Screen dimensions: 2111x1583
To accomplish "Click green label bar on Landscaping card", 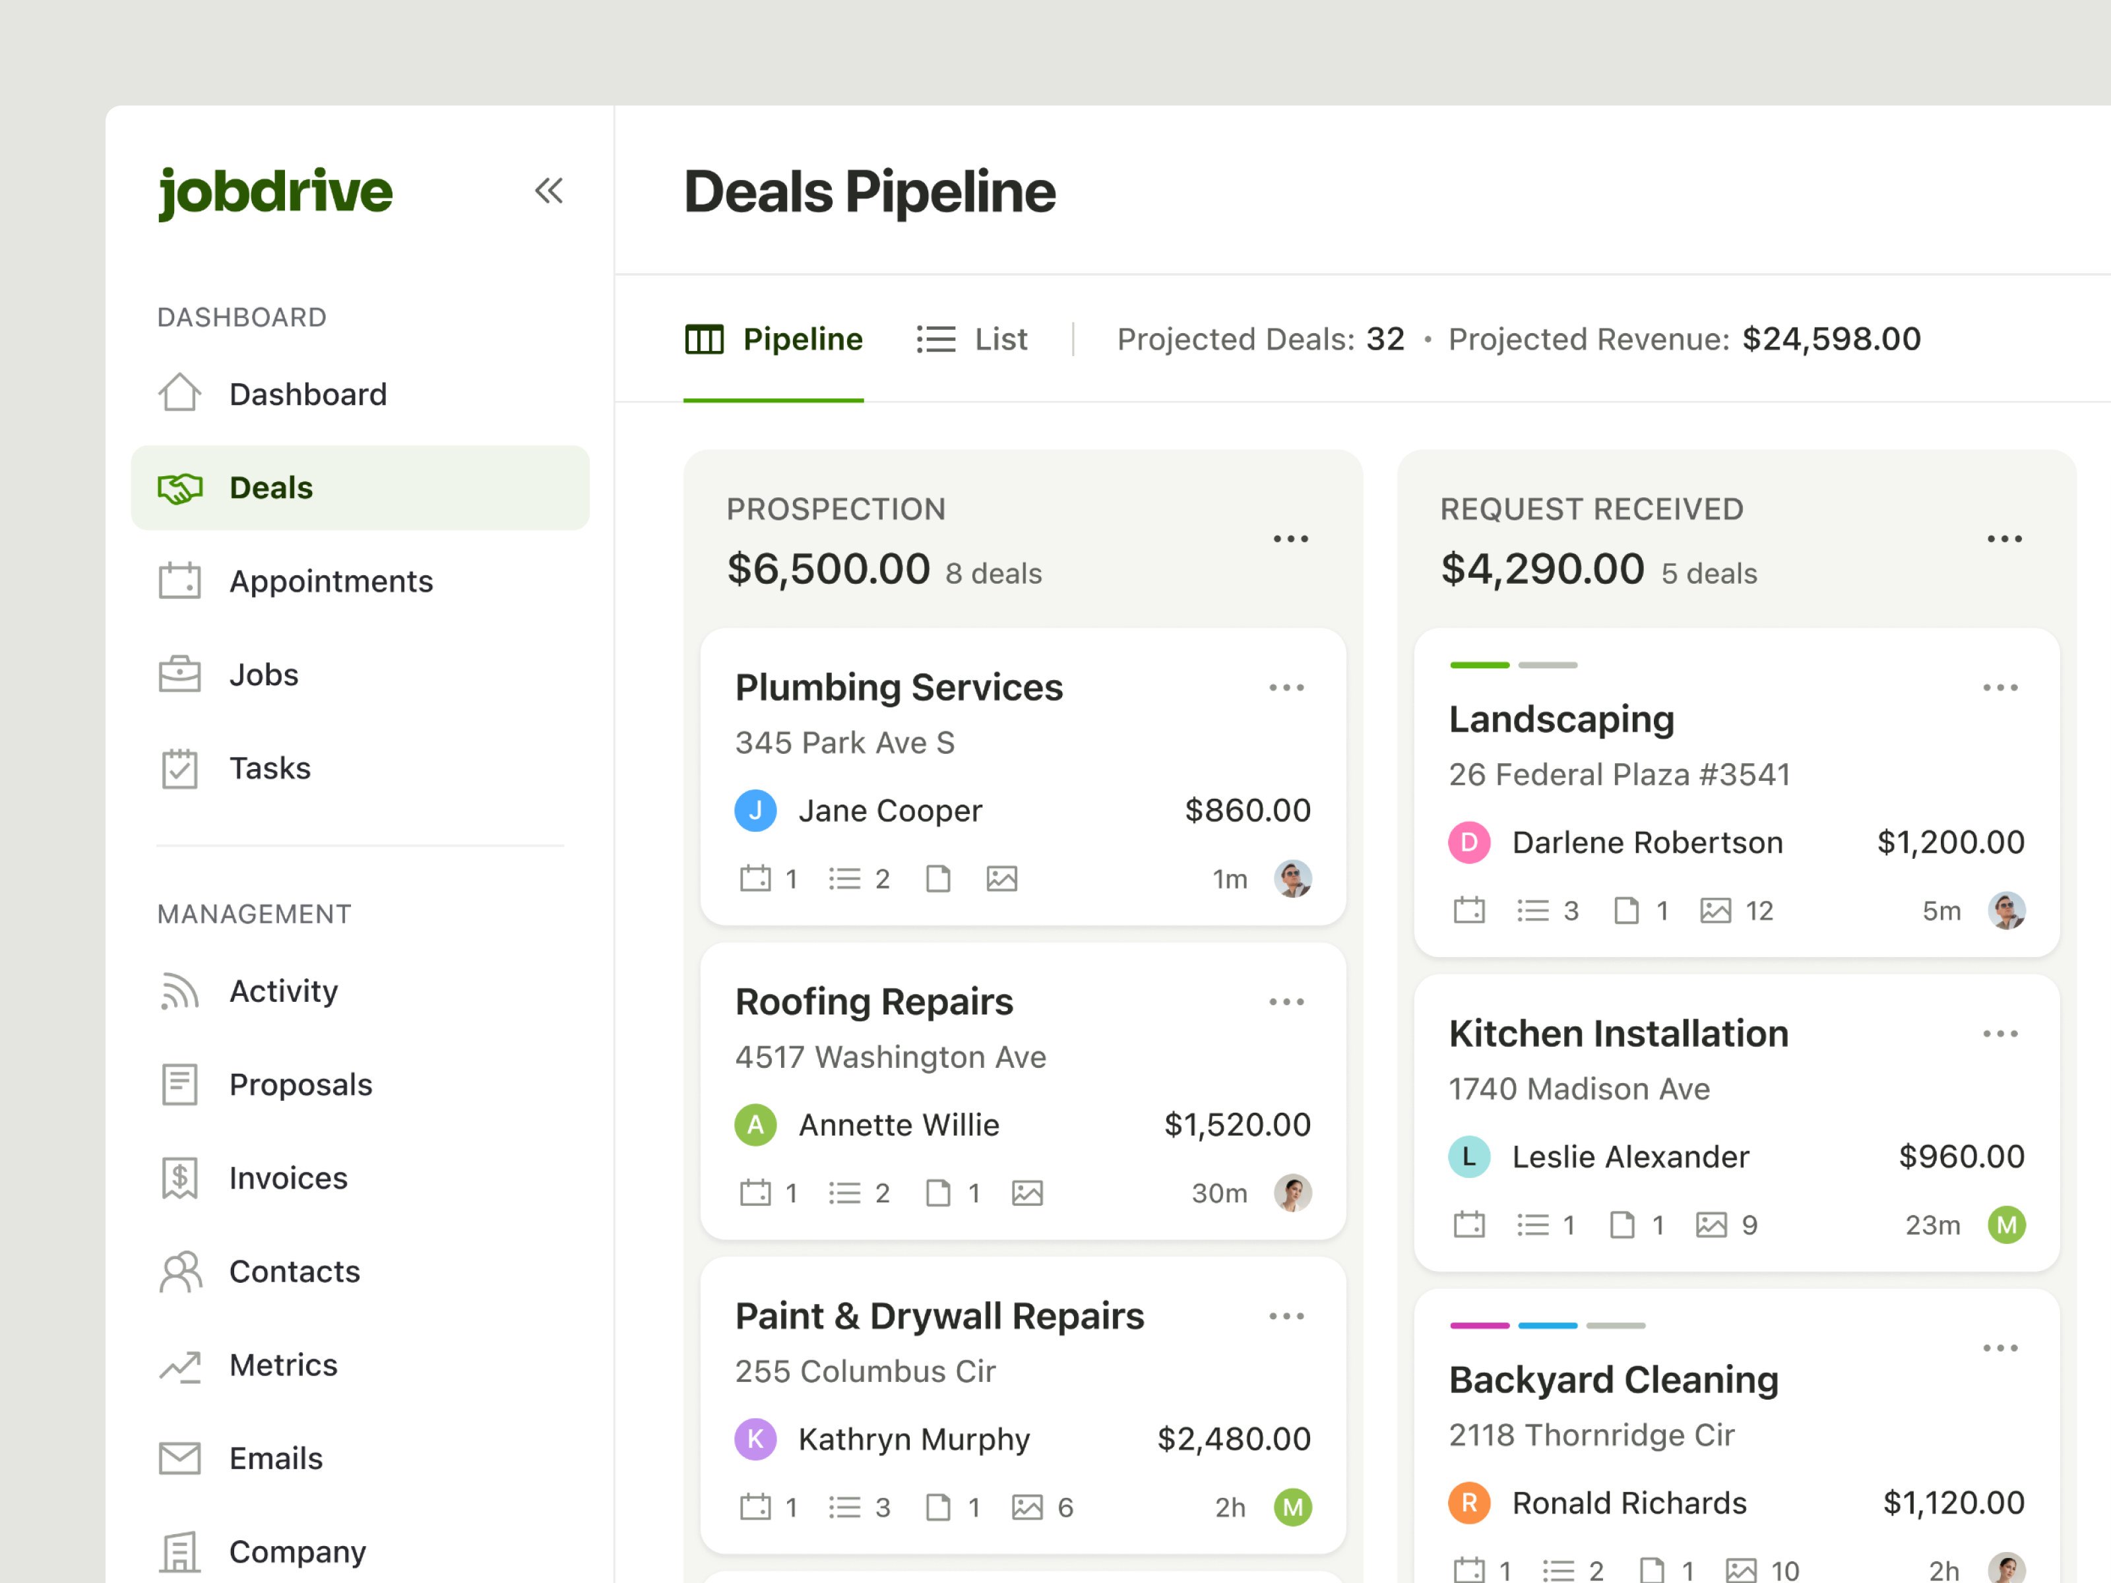I will click(1479, 665).
